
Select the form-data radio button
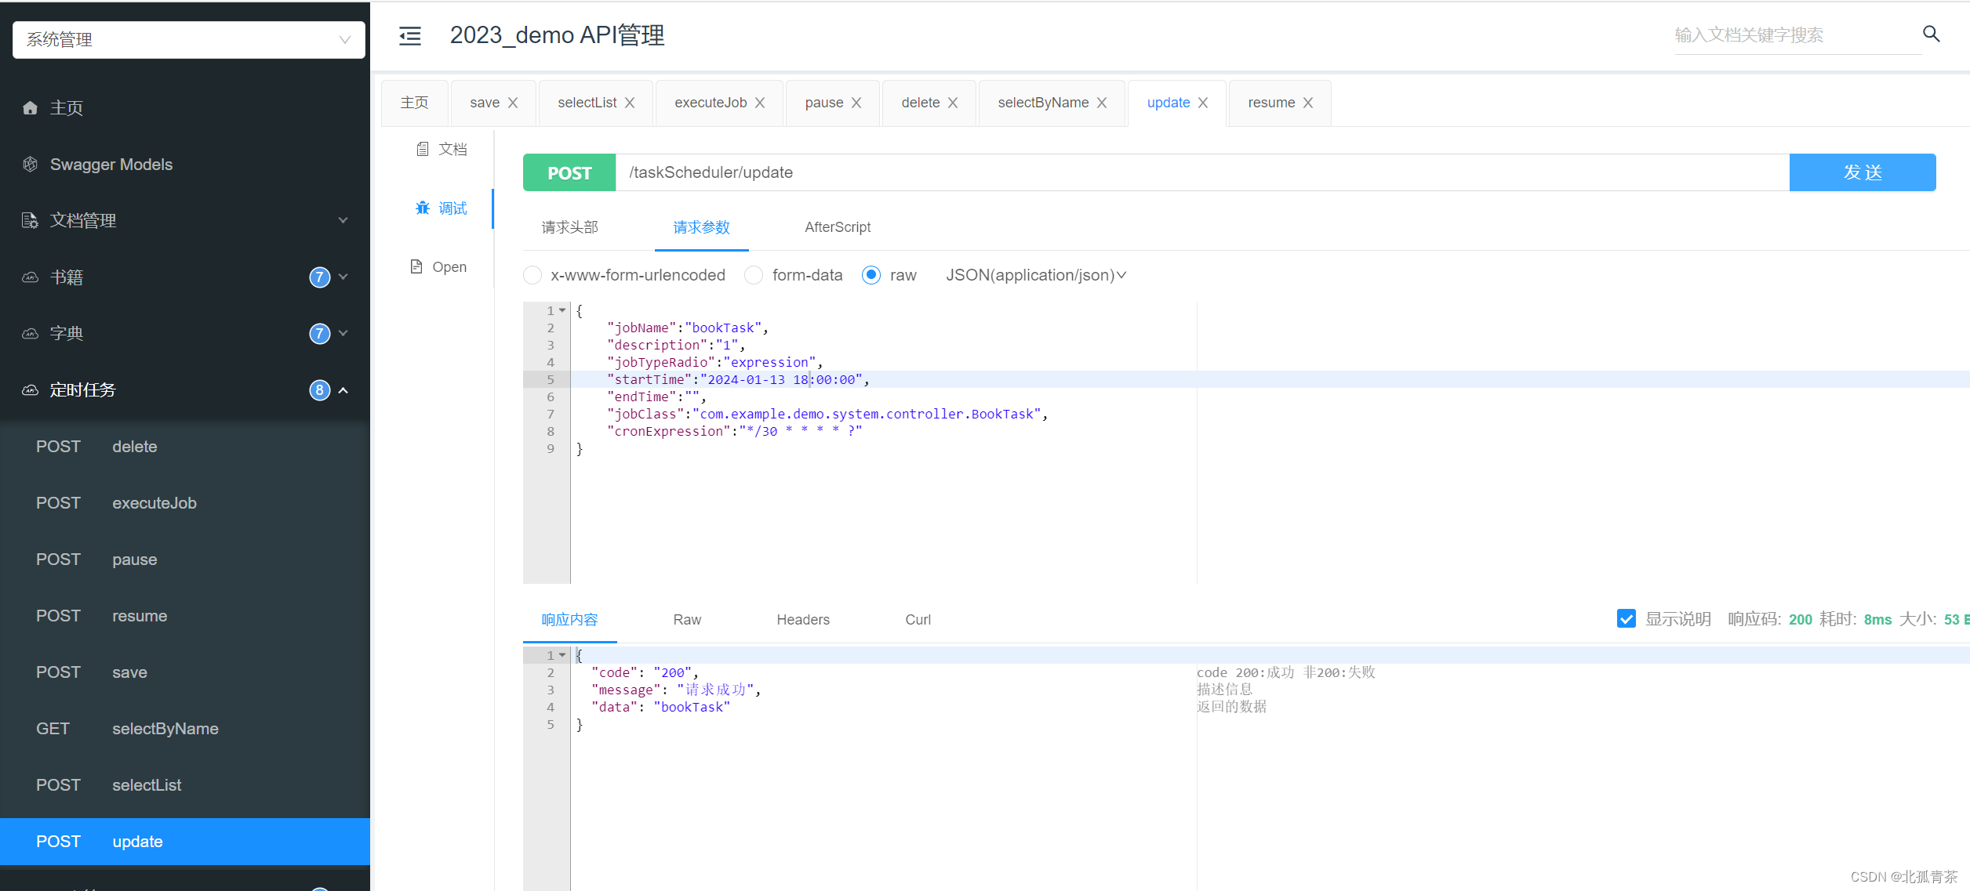click(x=754, y=275)
